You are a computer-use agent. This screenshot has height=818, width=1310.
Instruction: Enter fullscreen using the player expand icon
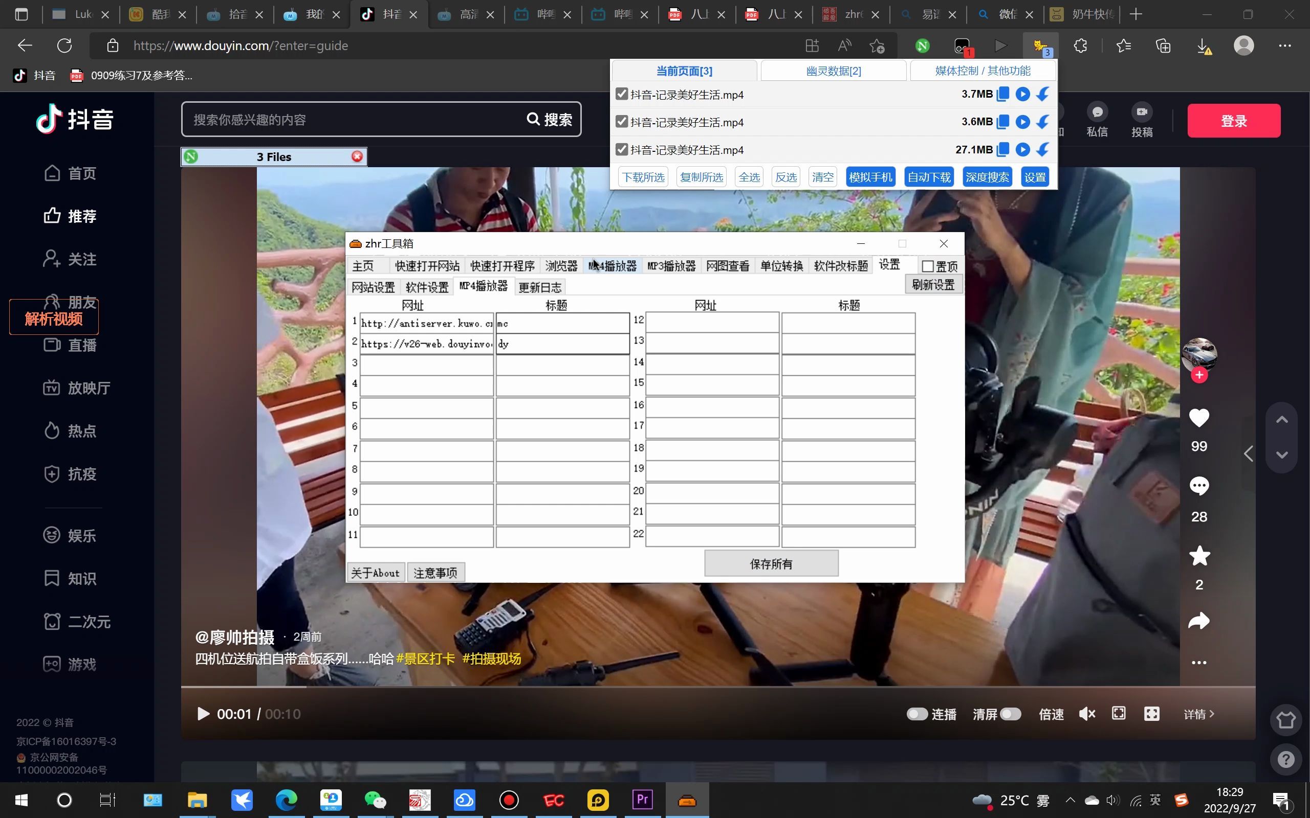pos(1151,714)
